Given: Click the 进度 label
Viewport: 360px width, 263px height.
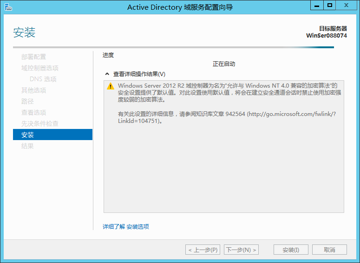Looking at the screenshot, I should pos(108,55).
